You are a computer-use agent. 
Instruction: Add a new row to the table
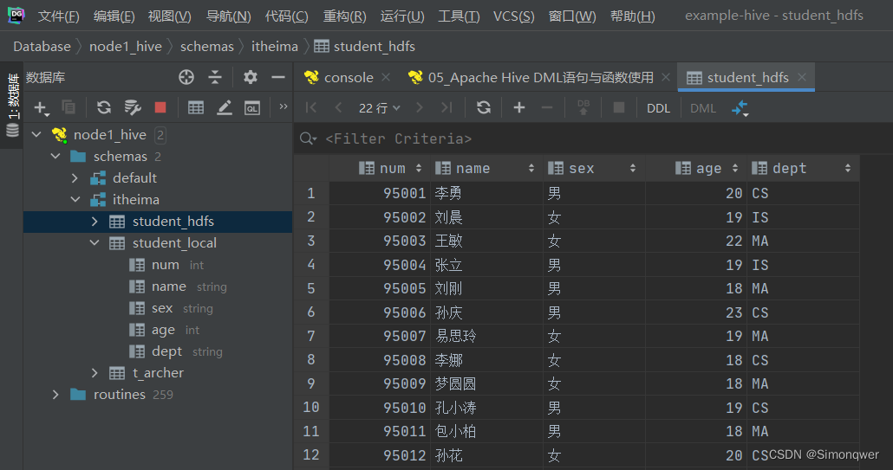pyautogui.click(x=518, y=107)
